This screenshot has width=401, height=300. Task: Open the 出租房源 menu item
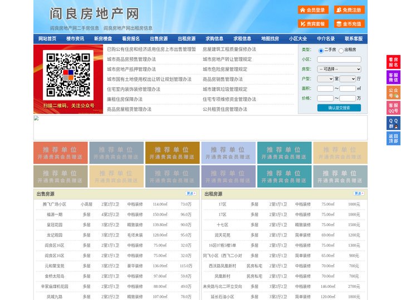[x=187, y=39]
